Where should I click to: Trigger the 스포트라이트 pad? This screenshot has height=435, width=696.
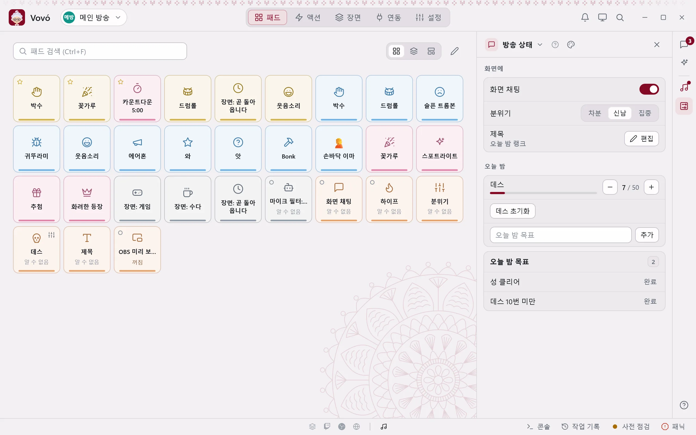pyautogui.click(x=439, y=149)
